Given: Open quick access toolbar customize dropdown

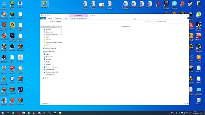Looking at the screenshot, I should (50, 15).
